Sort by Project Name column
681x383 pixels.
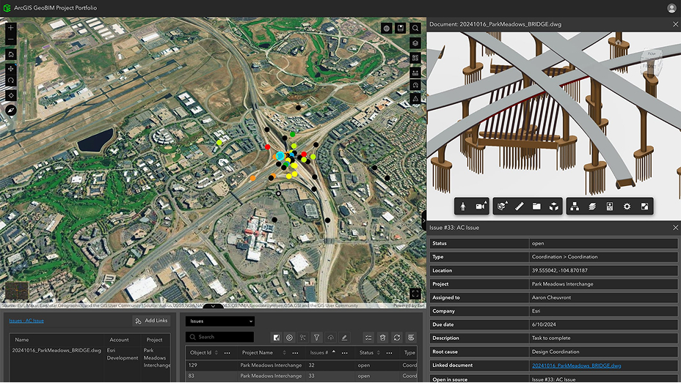tap(285, 353)
